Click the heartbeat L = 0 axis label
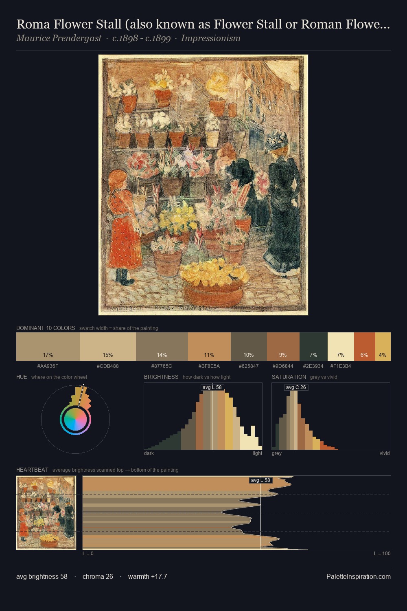 (88, 554)
